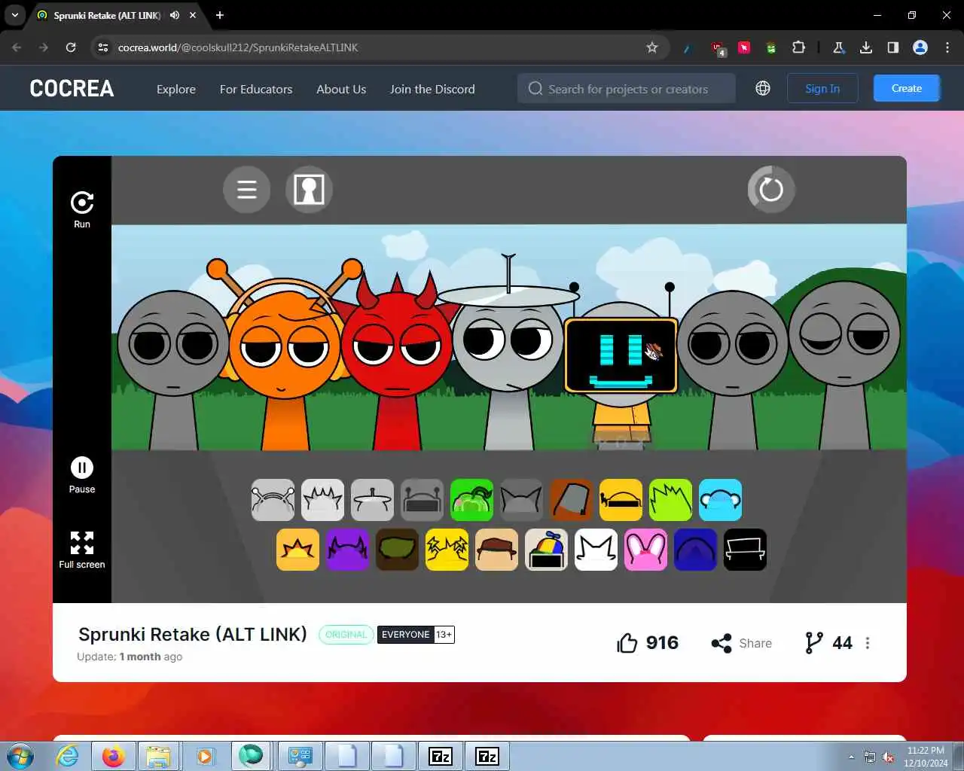Select the yellow lightning sprunki icon
964x771 pixels.
pos(447,550)
